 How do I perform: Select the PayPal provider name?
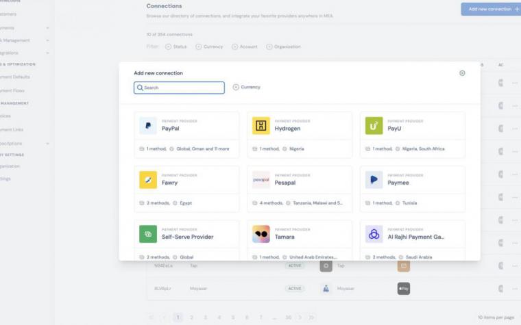pyautogui.click(x=171, y=129)
